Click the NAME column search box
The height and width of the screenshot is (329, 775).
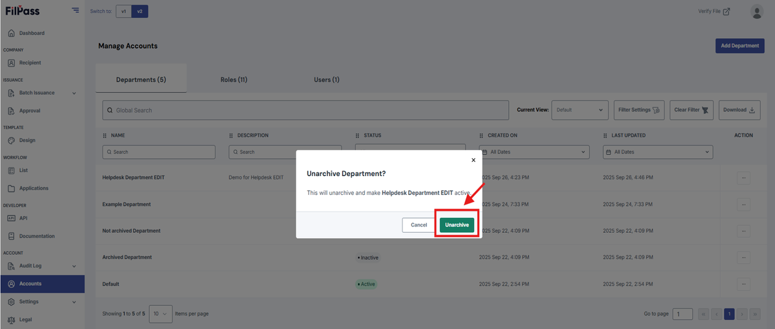(x=159, y=152)
